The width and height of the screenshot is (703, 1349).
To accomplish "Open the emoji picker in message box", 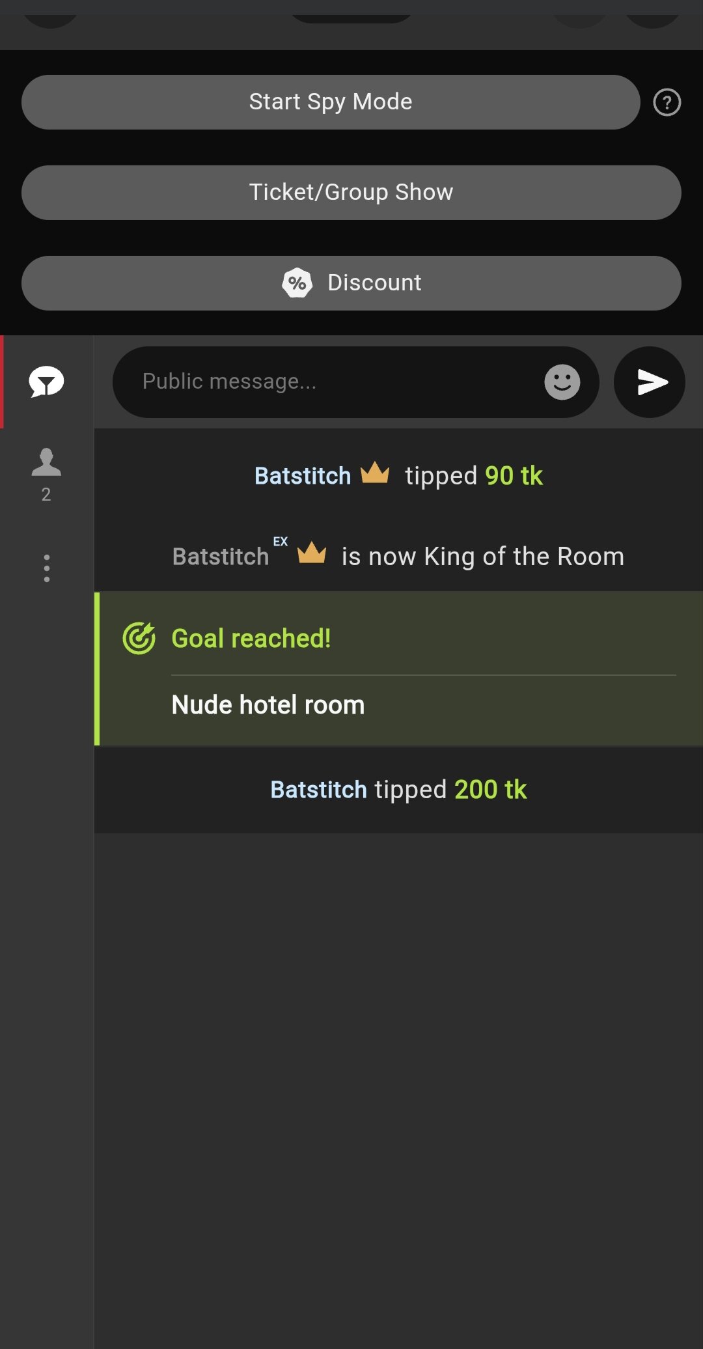I will tap(562, 382).
